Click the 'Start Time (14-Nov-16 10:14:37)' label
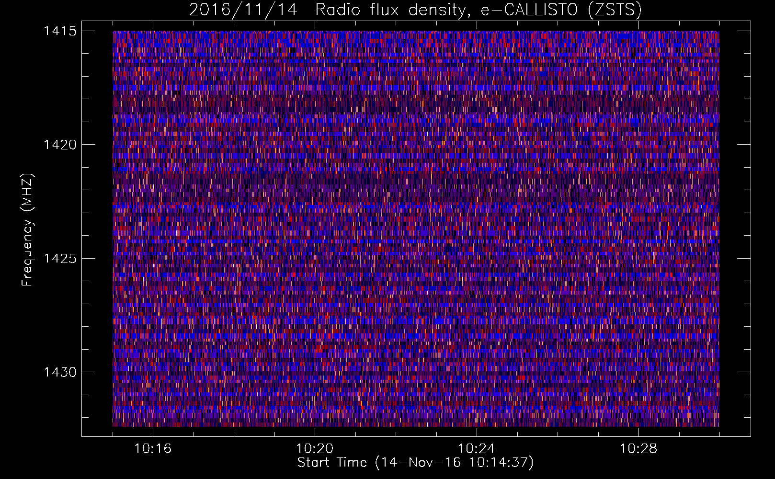 pyautogui.click(x=415, y=463)
